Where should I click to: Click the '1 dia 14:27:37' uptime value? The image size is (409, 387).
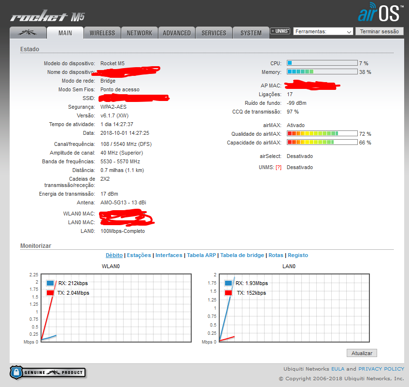coord(117,124)
